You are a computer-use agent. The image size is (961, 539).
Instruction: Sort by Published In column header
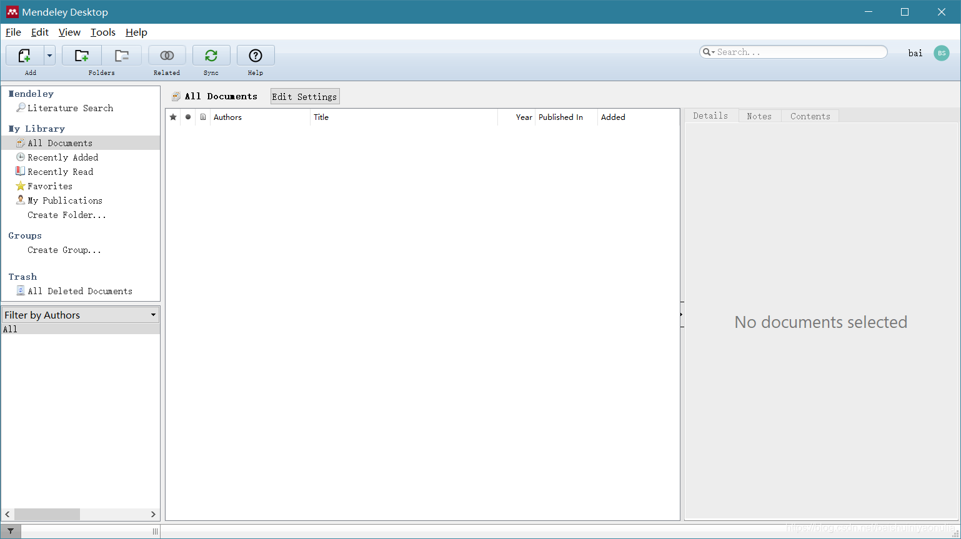click(x=566, y=117)
